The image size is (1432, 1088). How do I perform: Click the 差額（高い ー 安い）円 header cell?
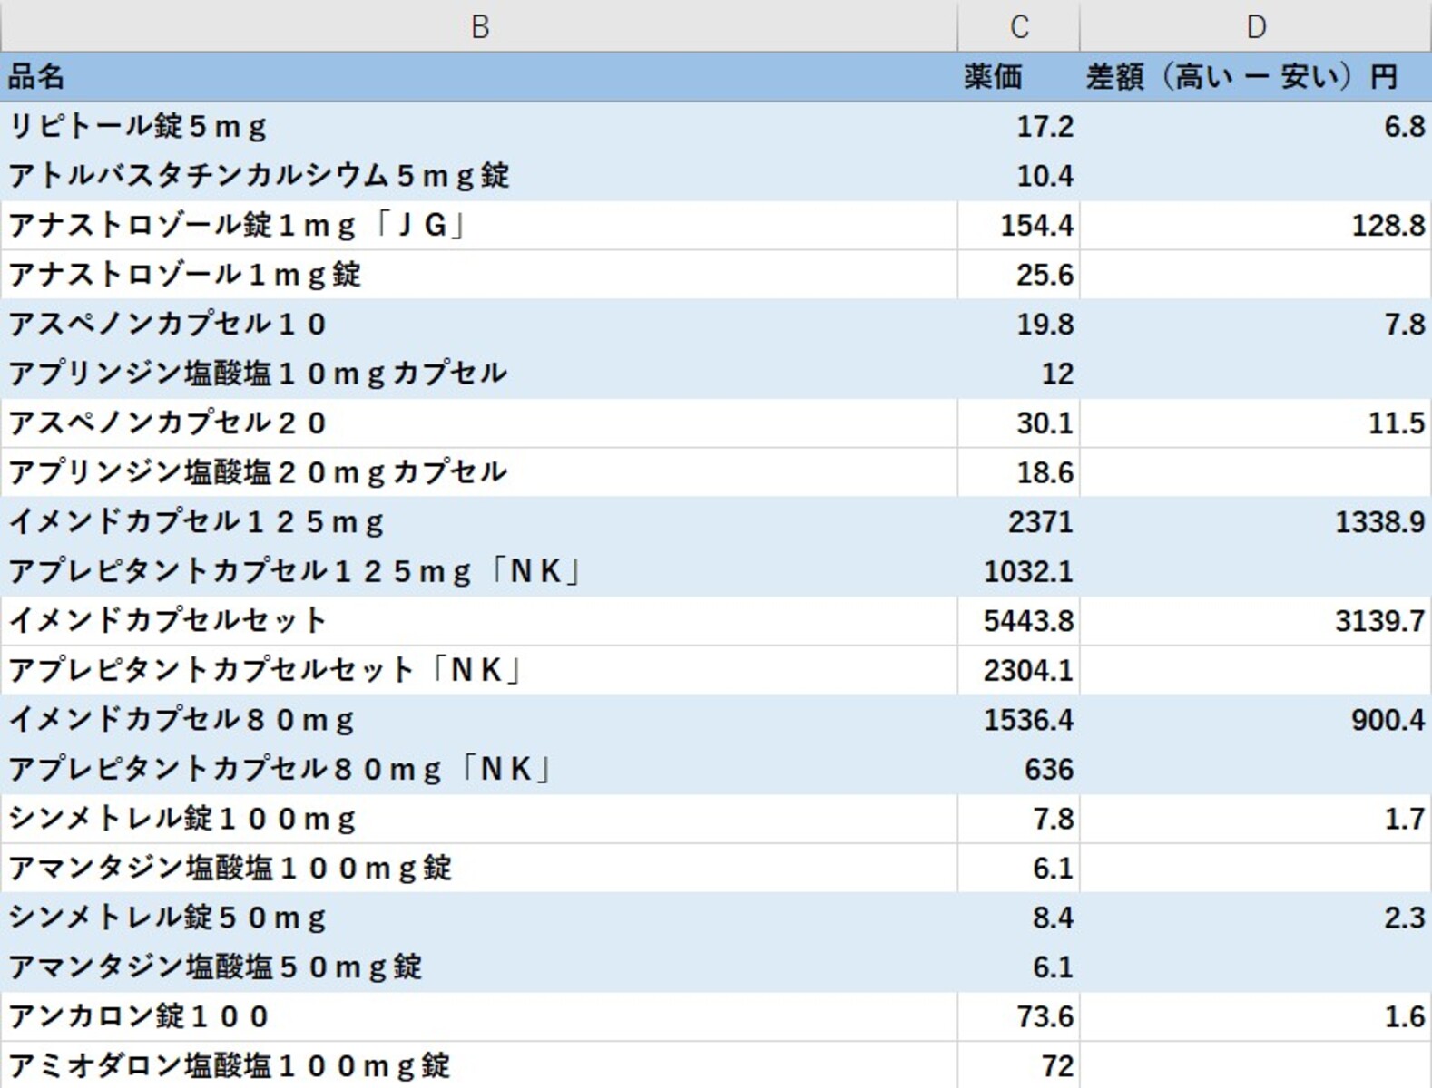(x=1256, y=77)
